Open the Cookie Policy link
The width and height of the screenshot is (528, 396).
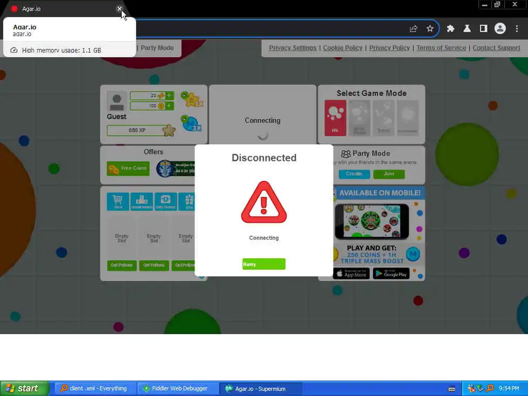pyautogui.click(x=342, y=48)
